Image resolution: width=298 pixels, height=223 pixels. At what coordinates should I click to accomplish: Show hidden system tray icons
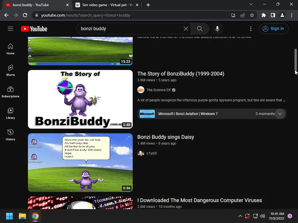click(x=240, y=216)
